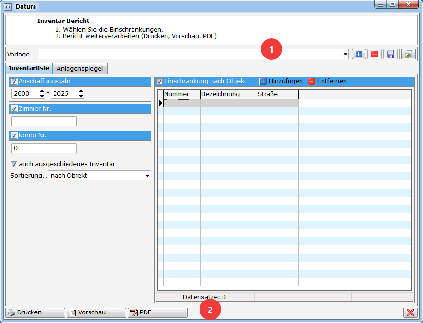Click the Bezeichnung column header
This screenshot has width=423, height=323.
pyautogui.click(x=229, y=94)
